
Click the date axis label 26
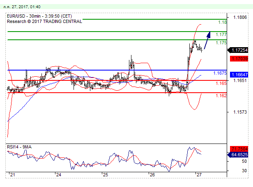point(152,175)
